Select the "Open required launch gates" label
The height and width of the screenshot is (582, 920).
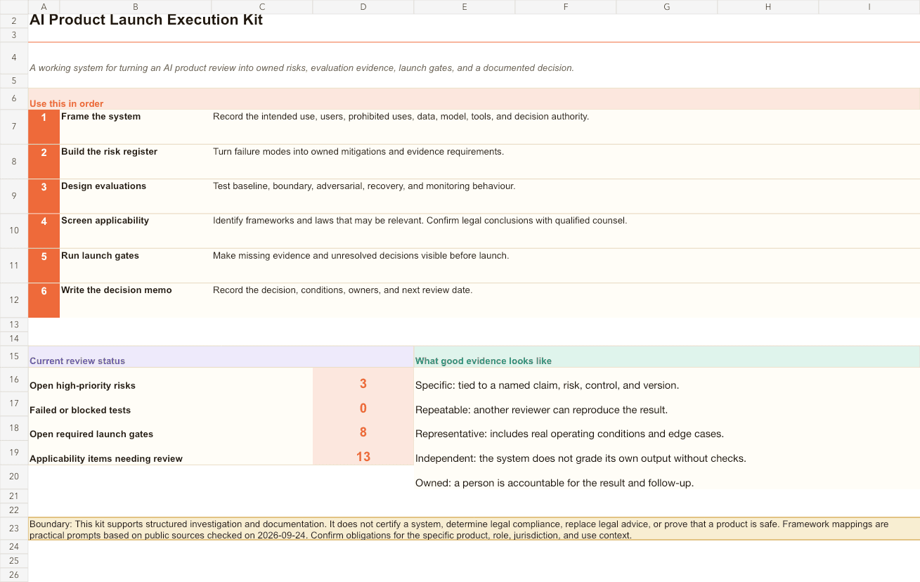pos(91,434)
